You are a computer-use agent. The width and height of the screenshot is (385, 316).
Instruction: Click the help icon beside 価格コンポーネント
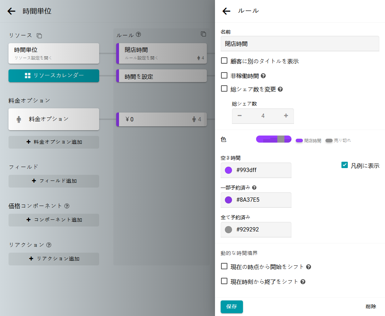tap(67, 206)
